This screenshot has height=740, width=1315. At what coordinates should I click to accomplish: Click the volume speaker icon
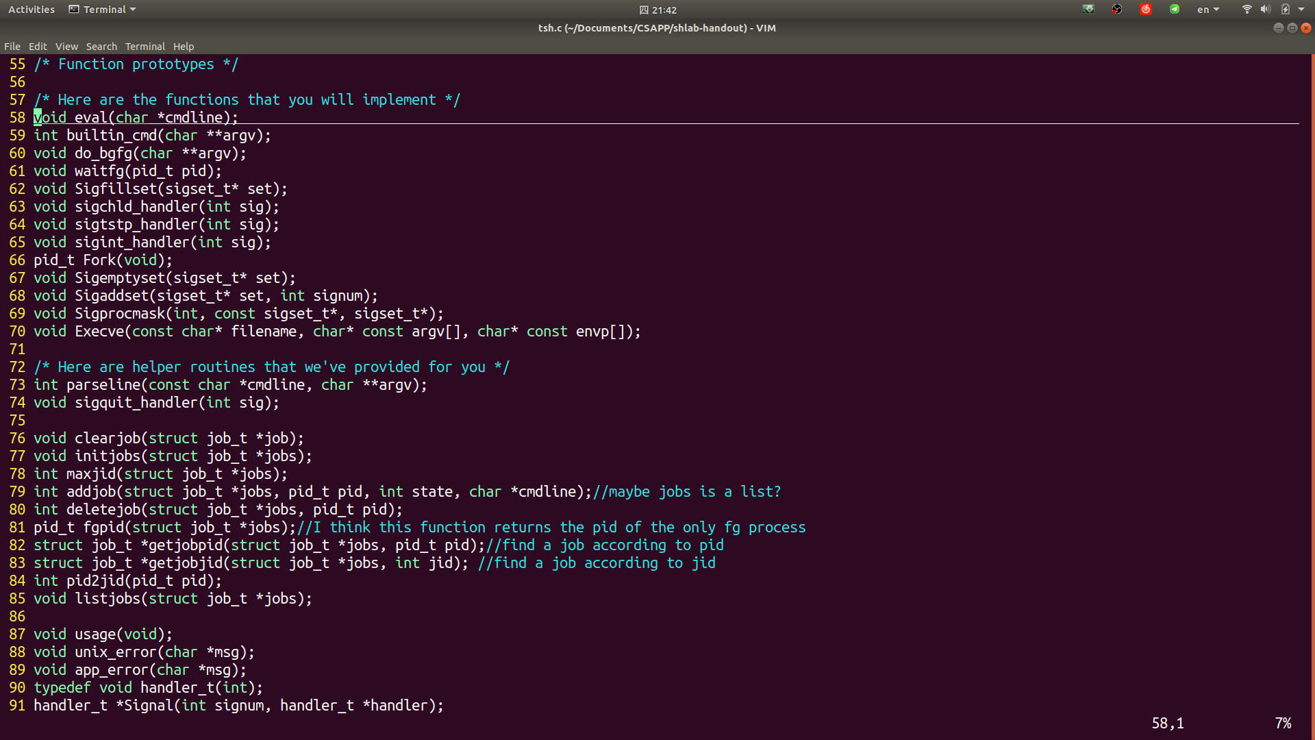pos(1265,10)
